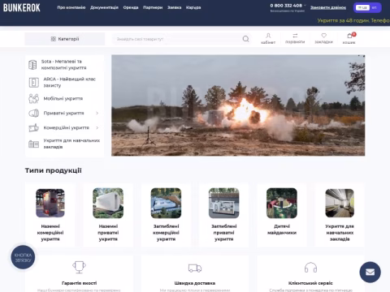Click the Приватні укриття category icon
Screen dimensions: 390x292
[34, 113]
